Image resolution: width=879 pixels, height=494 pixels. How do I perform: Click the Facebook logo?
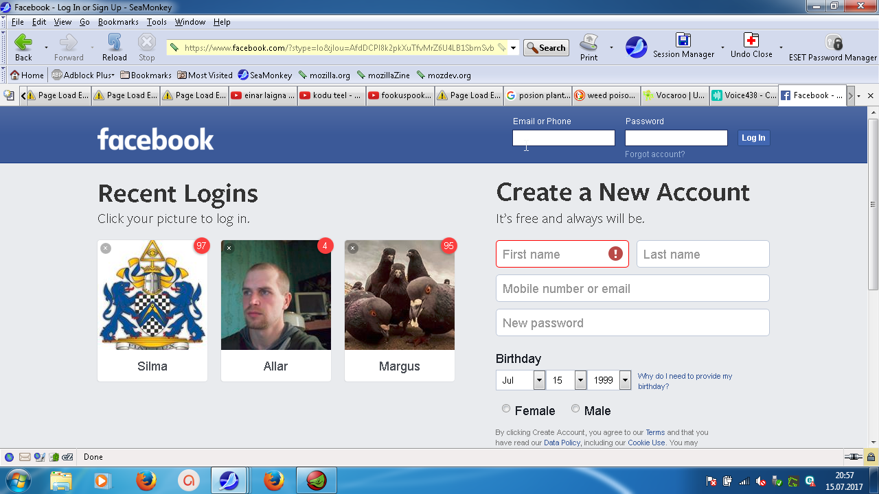[x=156, y=139]
